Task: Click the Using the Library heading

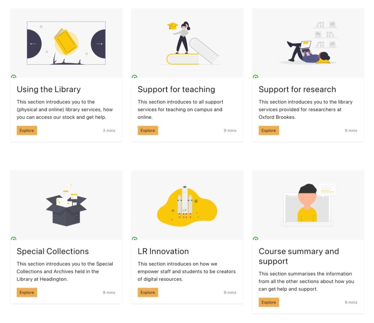Action: click(49, 89)
